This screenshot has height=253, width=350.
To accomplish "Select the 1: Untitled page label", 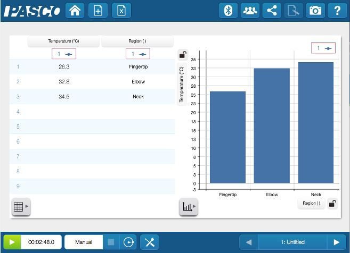I will [292, 242].
